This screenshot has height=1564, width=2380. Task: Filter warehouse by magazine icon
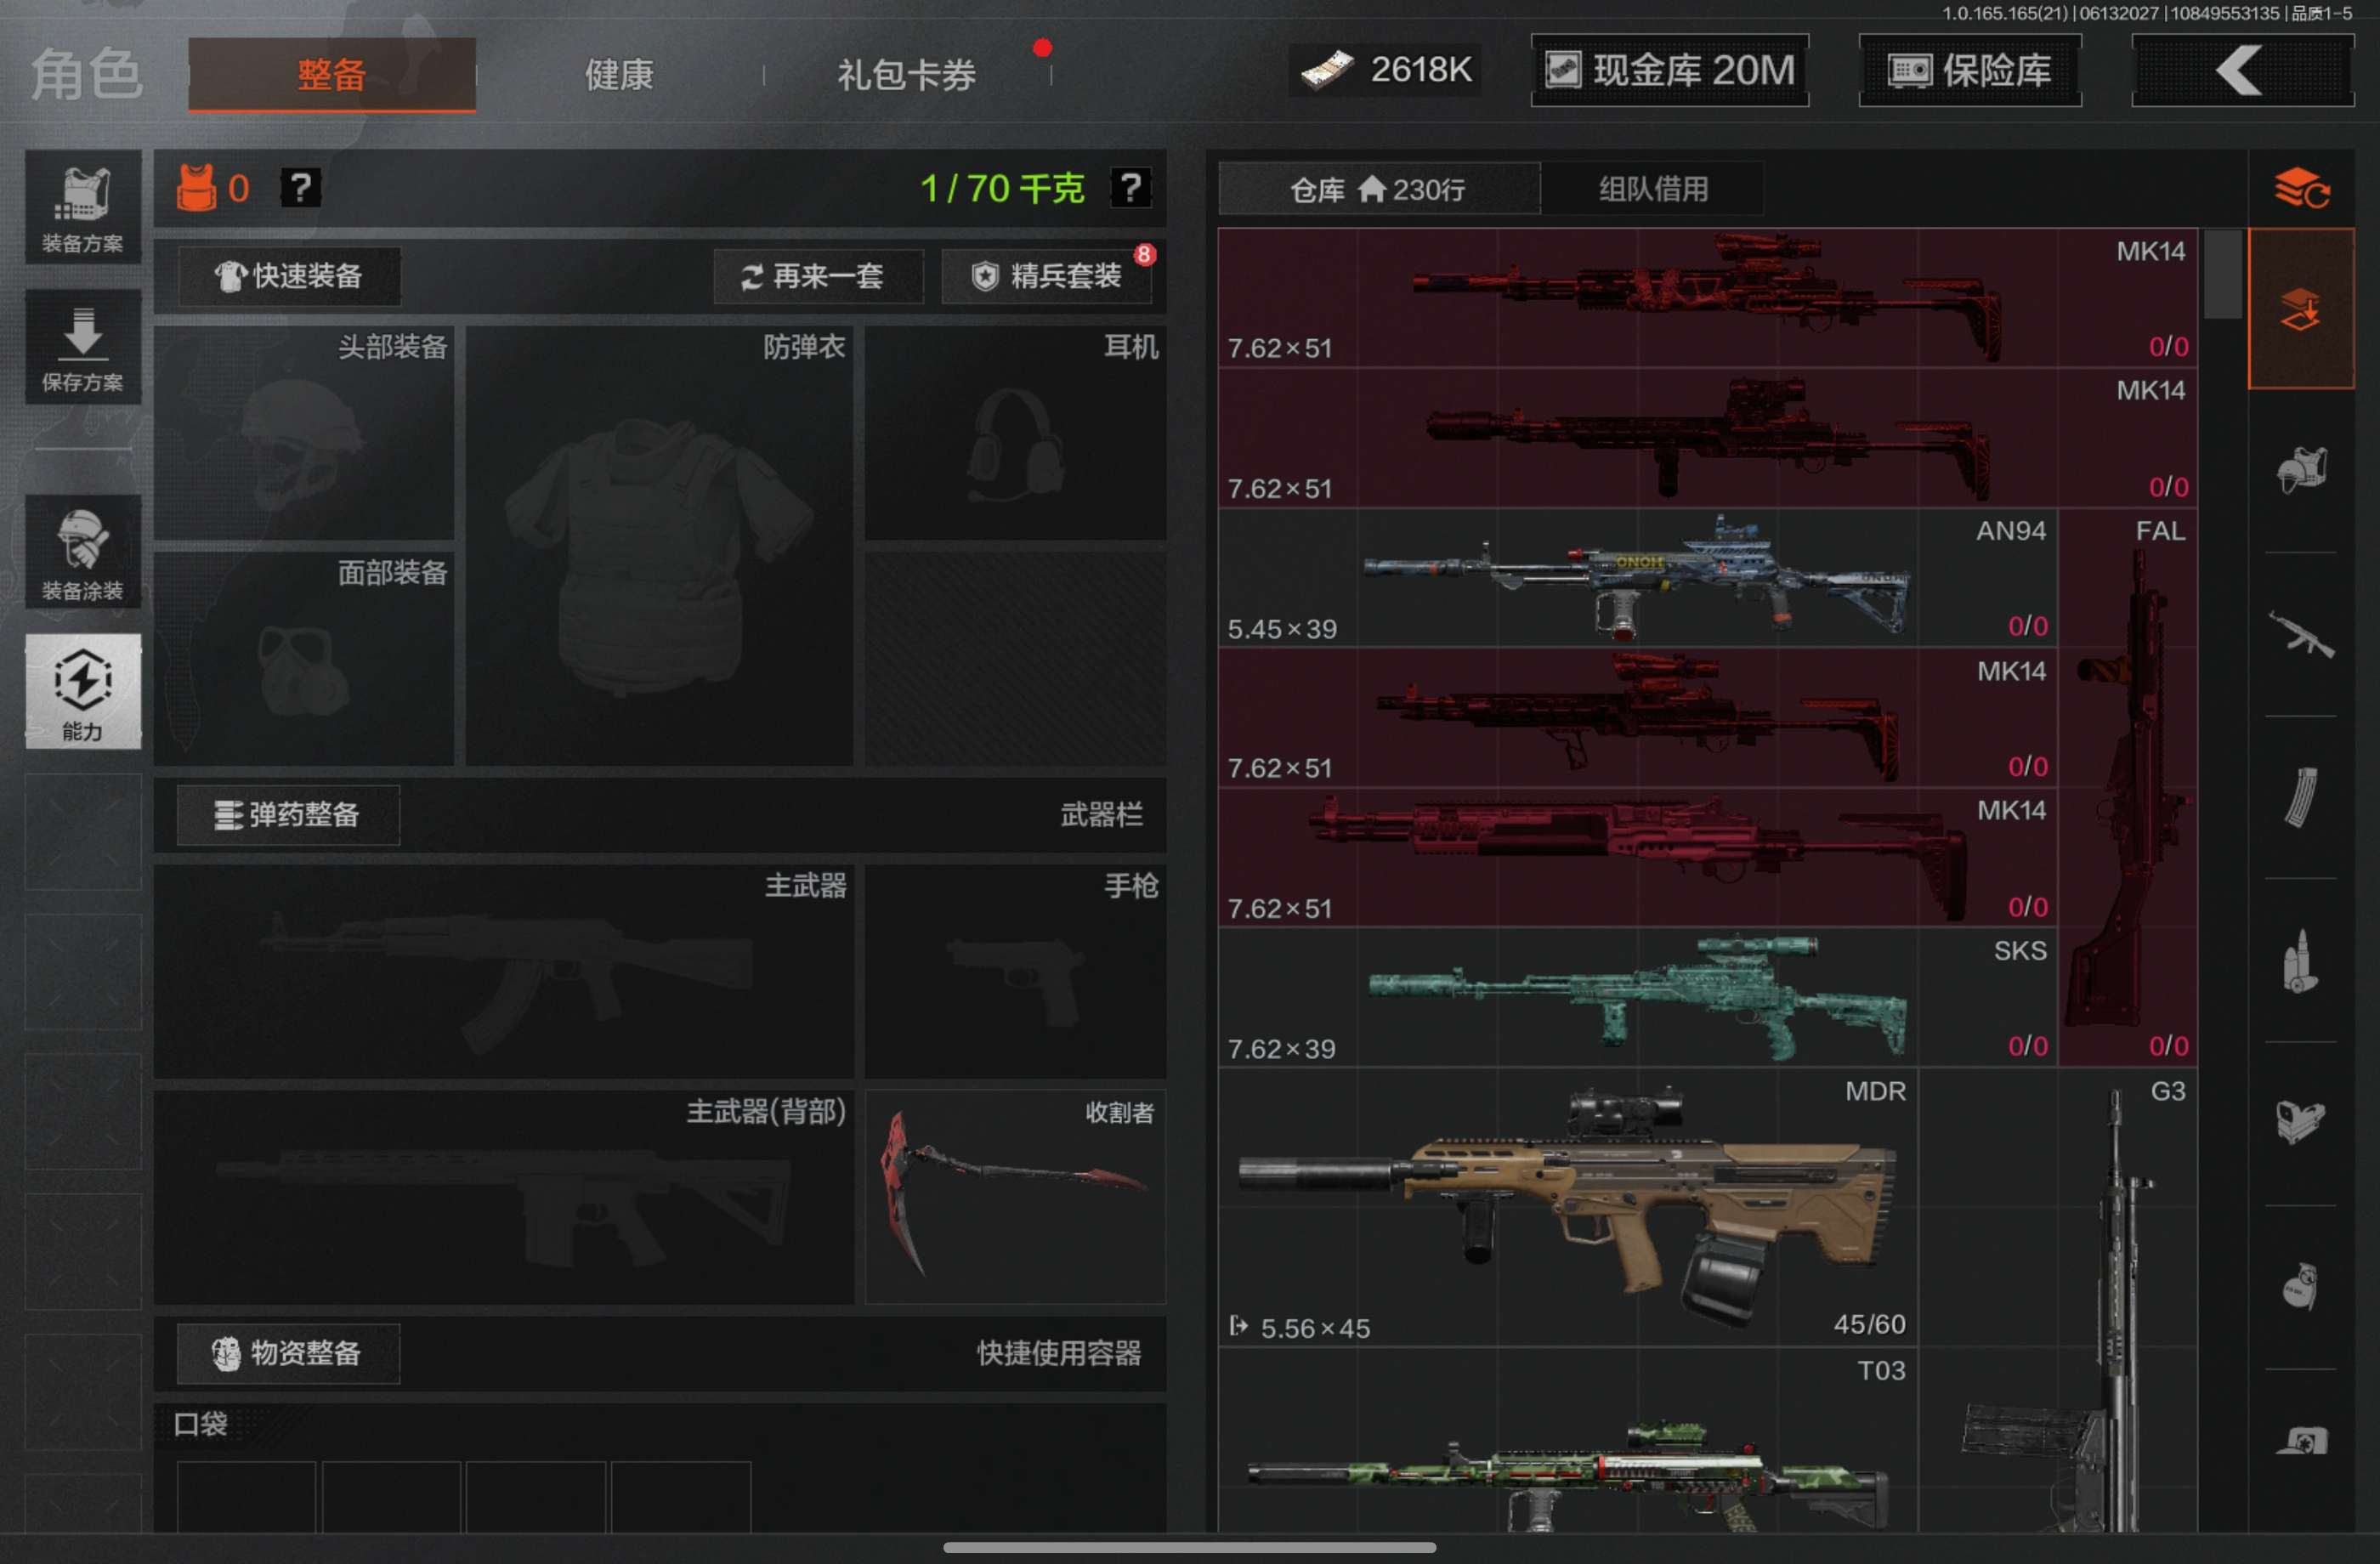[2301, 797]
